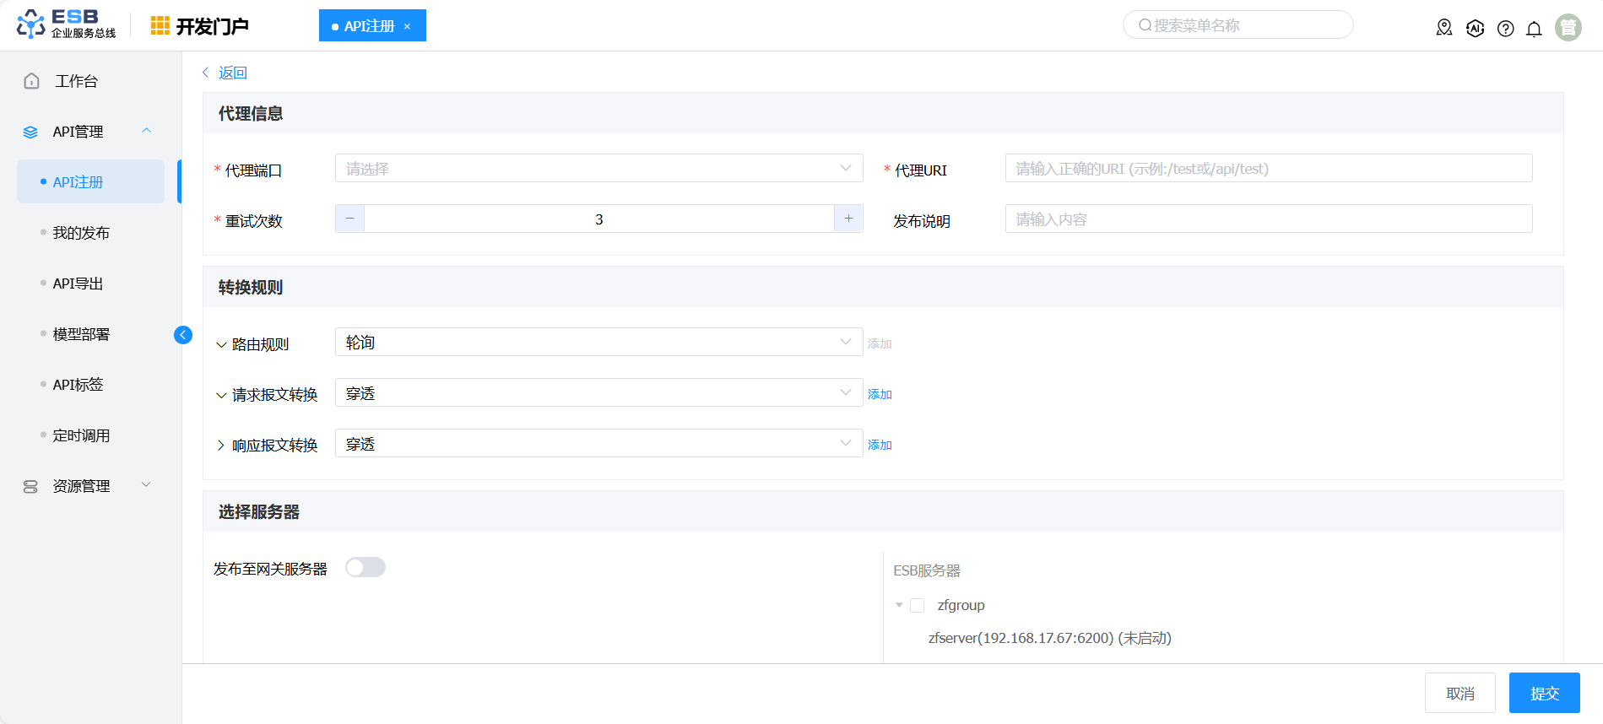The image size is (1603, 724).
Task: Collapse the zfgroup tree node
Action: coord(899,605)
